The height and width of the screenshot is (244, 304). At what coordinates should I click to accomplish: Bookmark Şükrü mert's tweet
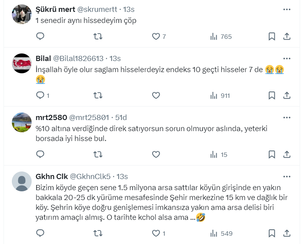[272, 36]
